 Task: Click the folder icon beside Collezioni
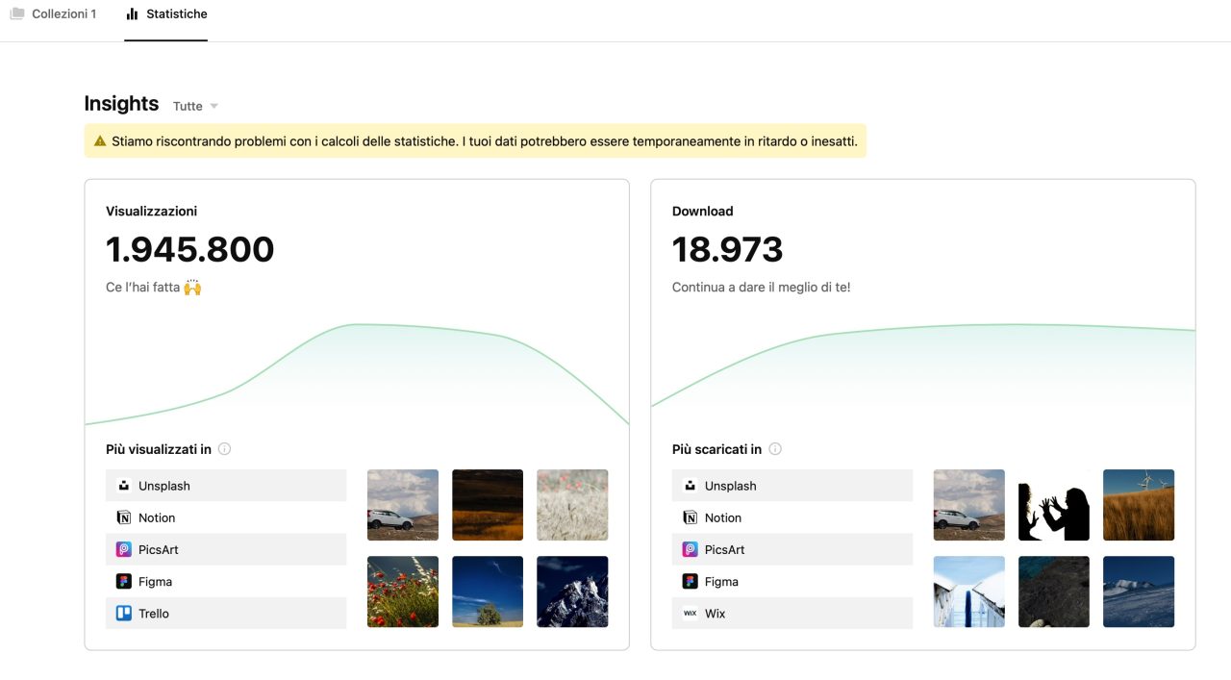point(17,14)
